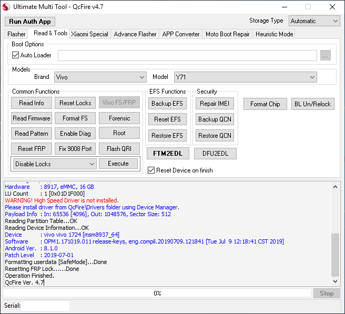This screenshot has height=314, width=345.
Task: Click the BL Un/Relock button
Action: click(x=312, y=104)
